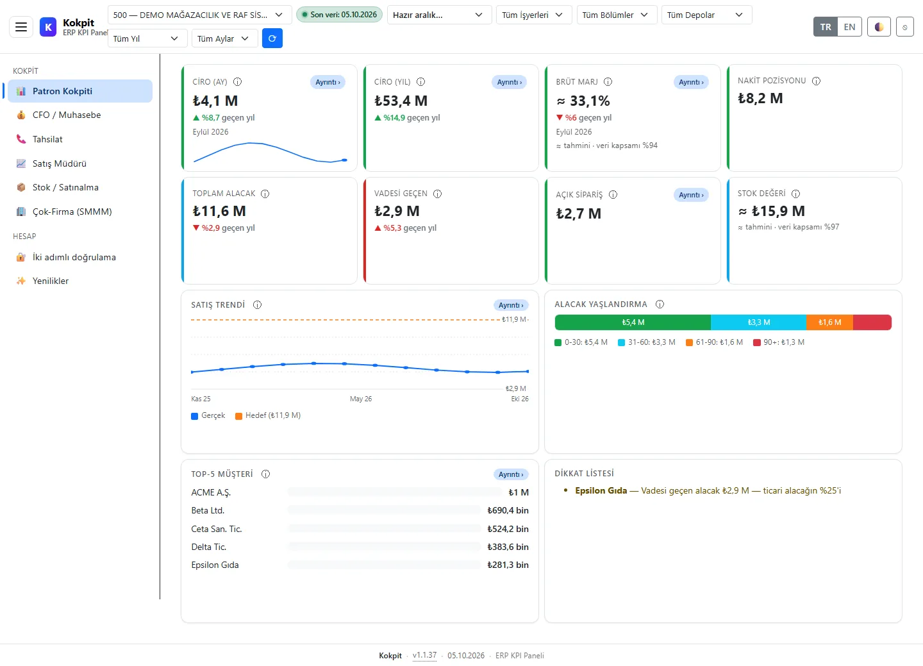Open İki adımlı doğrulama settings
923x666 pixels.
pyautogui.click(x=80, y=257)
